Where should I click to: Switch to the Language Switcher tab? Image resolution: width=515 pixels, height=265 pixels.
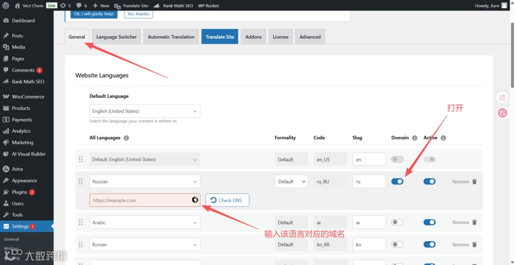pos(117,37)
